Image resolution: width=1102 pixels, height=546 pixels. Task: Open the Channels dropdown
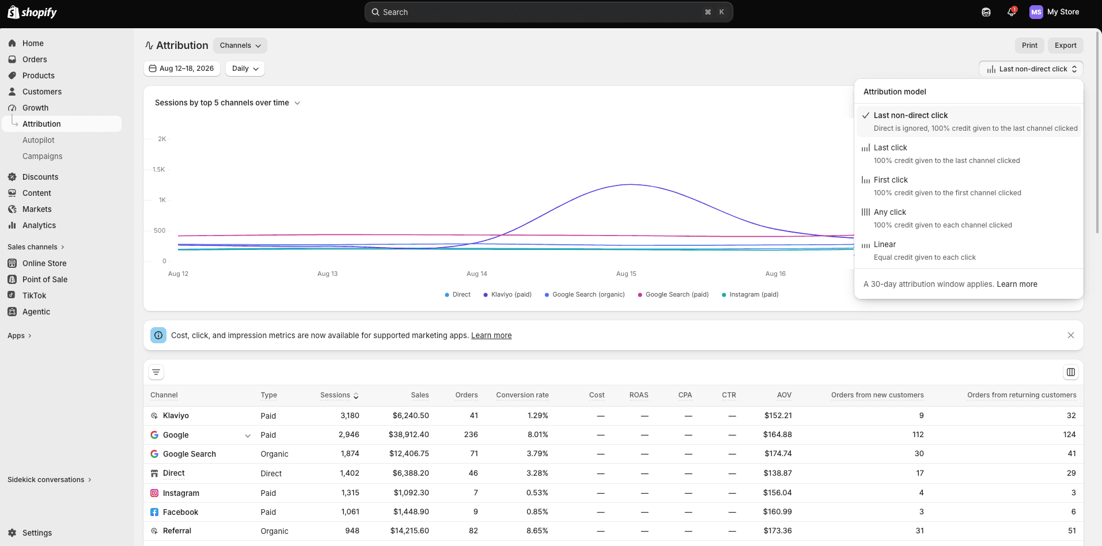tap(240, 45)
